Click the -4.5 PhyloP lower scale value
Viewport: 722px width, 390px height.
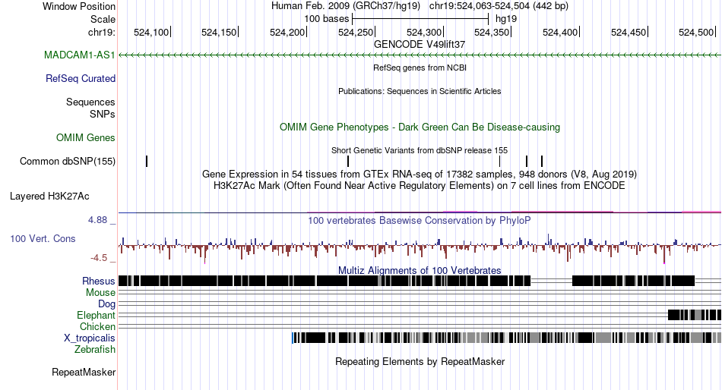pyautogui.click(x=99, y=258)
